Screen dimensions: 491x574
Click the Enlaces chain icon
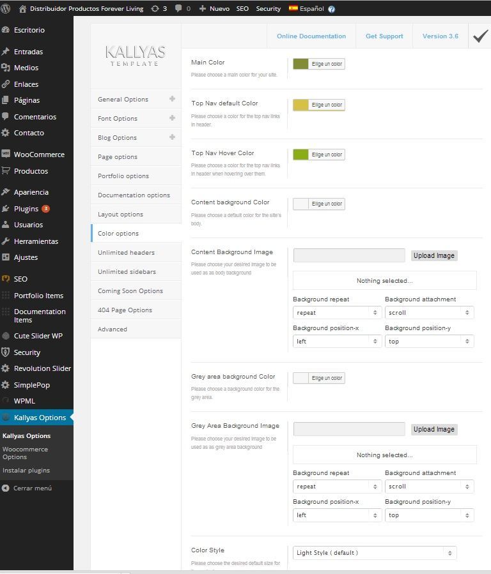click(x=6, y=84)
